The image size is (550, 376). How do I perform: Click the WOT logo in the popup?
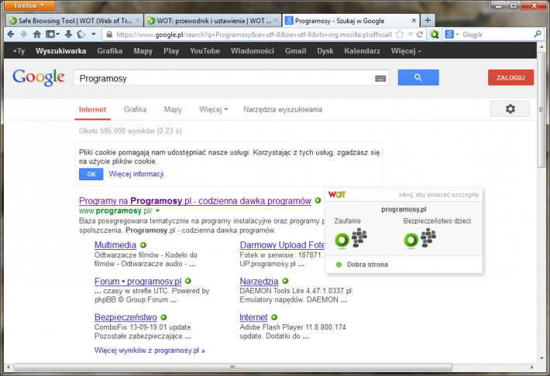[337, 195]
